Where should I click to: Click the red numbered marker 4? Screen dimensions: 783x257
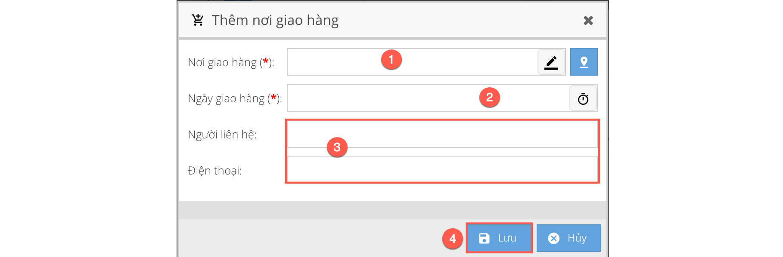click(x=452, y=239)
